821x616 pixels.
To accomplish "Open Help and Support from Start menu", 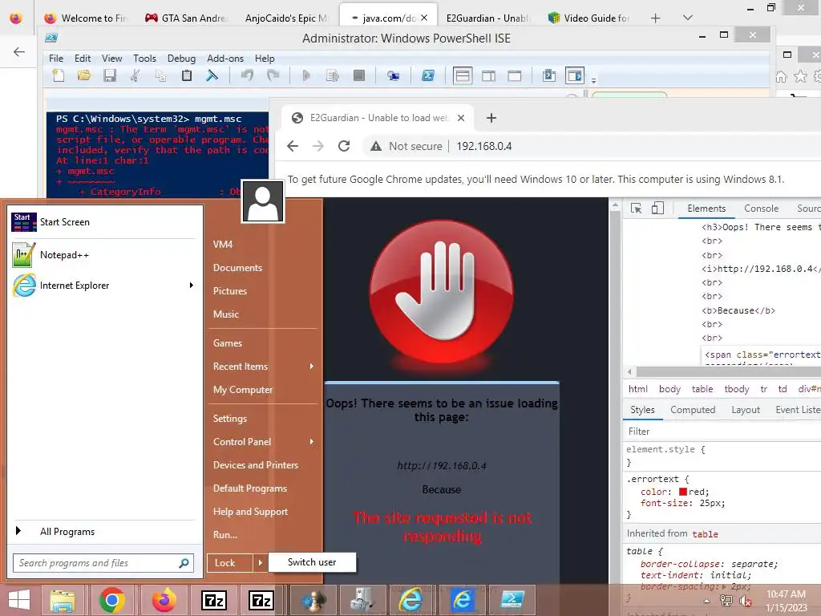I will pos(250,512).
